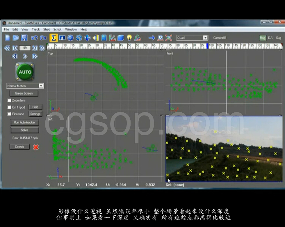Enable the Fine-tune checkbox
The width and height of the screenshot is (285, 227).
click(9, 114)
